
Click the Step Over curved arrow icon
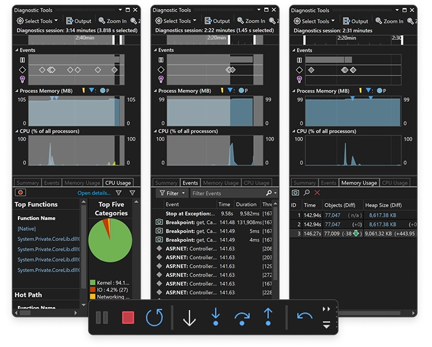pyautogui.click(x=243, y=317)
